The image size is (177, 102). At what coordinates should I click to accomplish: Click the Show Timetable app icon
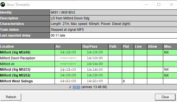click(3, 4)
